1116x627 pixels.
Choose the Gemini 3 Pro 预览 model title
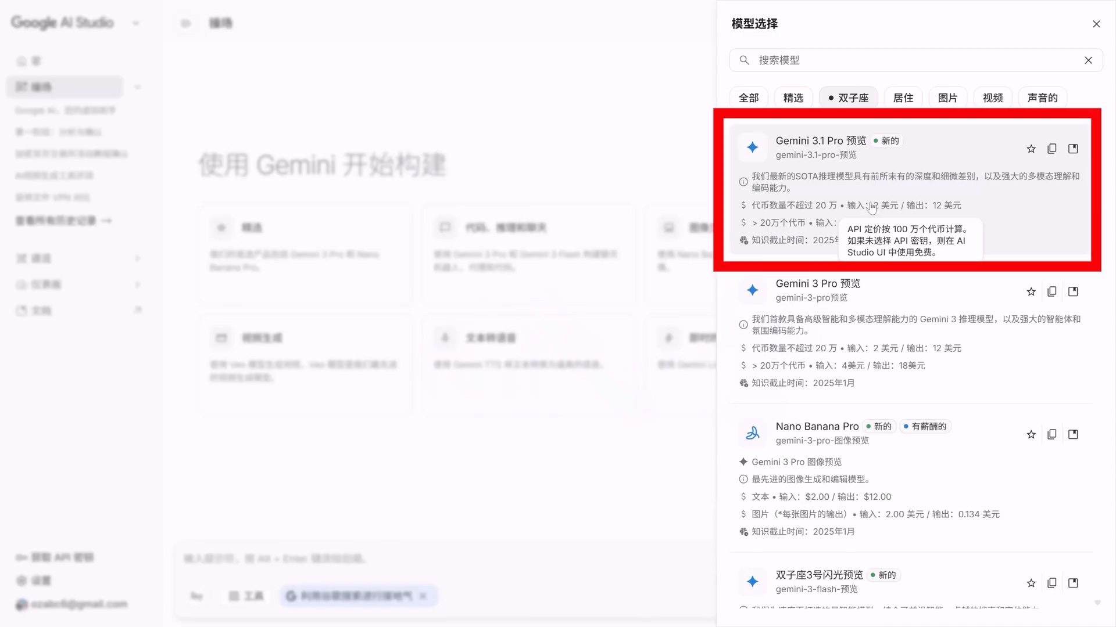point(818,284)
